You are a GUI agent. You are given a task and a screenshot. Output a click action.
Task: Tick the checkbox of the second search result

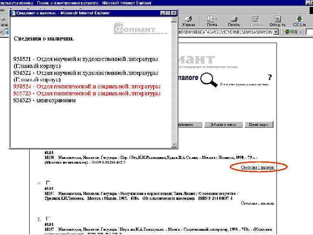pos(48,182)
